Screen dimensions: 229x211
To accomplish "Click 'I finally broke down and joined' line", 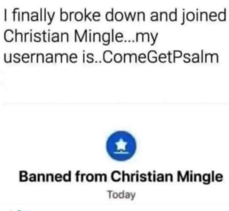I will tap(115, 16).
